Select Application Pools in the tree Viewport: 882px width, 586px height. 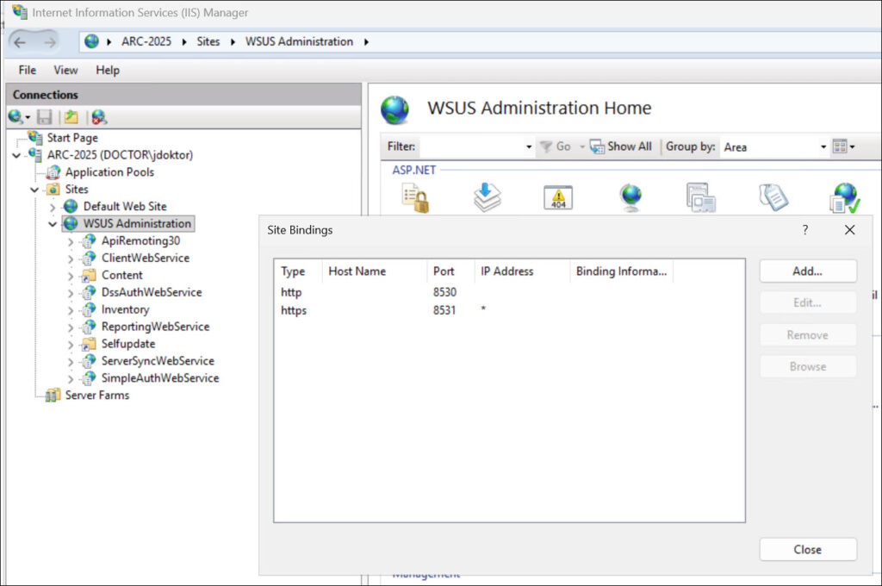point(109,172)
